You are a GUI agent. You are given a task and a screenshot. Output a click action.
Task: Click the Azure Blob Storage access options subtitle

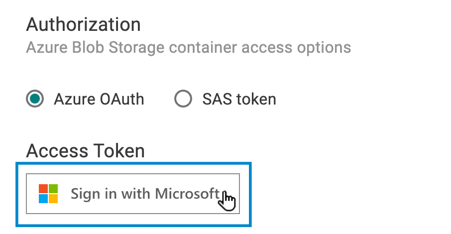pyautogui.click(x=188, y=48)
